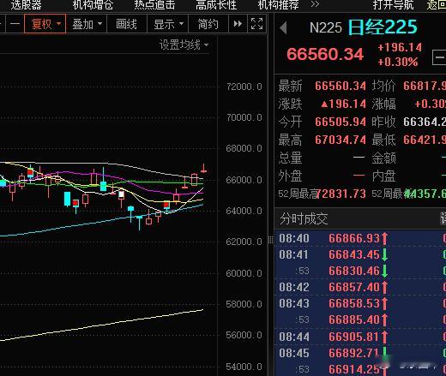This screenshot has height=376, width=446.
Task: Click the 08:41 trade row 66843.45
Action: (x=360, y=254)
